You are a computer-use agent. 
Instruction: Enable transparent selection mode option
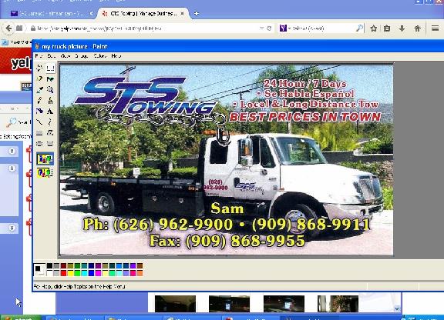[45, 172]
